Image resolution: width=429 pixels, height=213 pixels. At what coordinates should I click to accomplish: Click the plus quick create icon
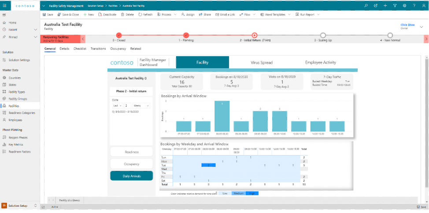[385, 6]
